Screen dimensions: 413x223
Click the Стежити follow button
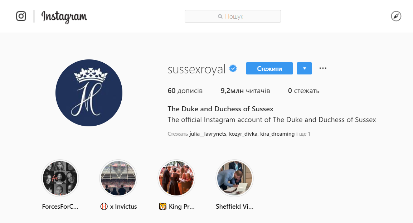(269, 68)
